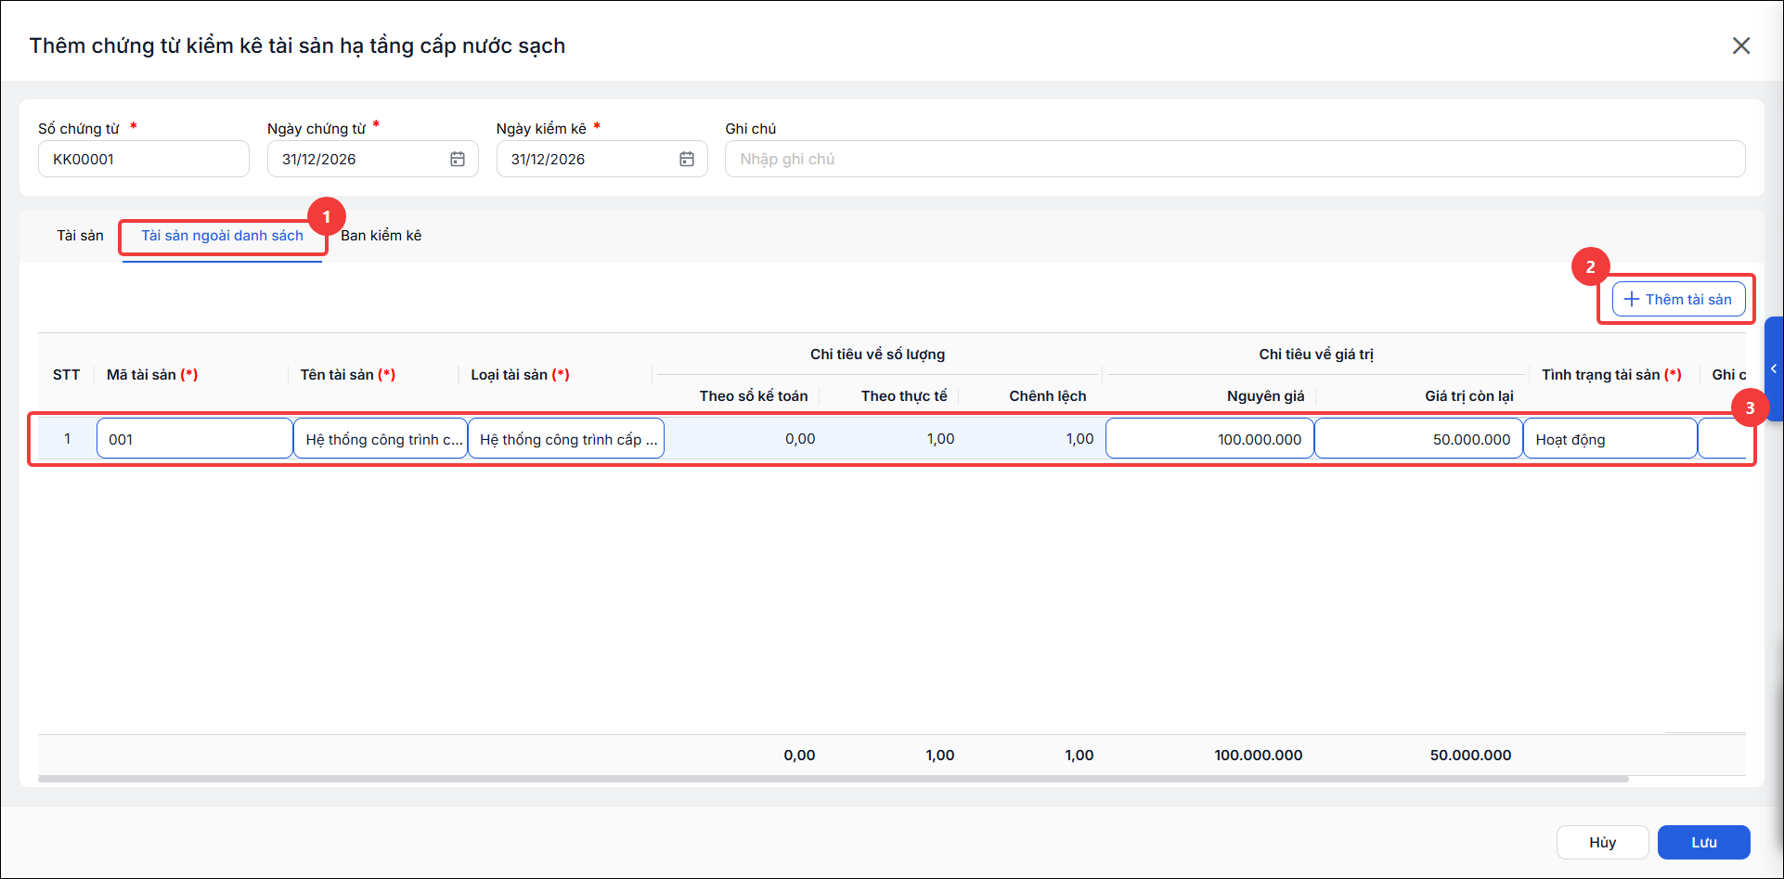
Task: Click the Mã tài sản column header
Action: point(152,375)
